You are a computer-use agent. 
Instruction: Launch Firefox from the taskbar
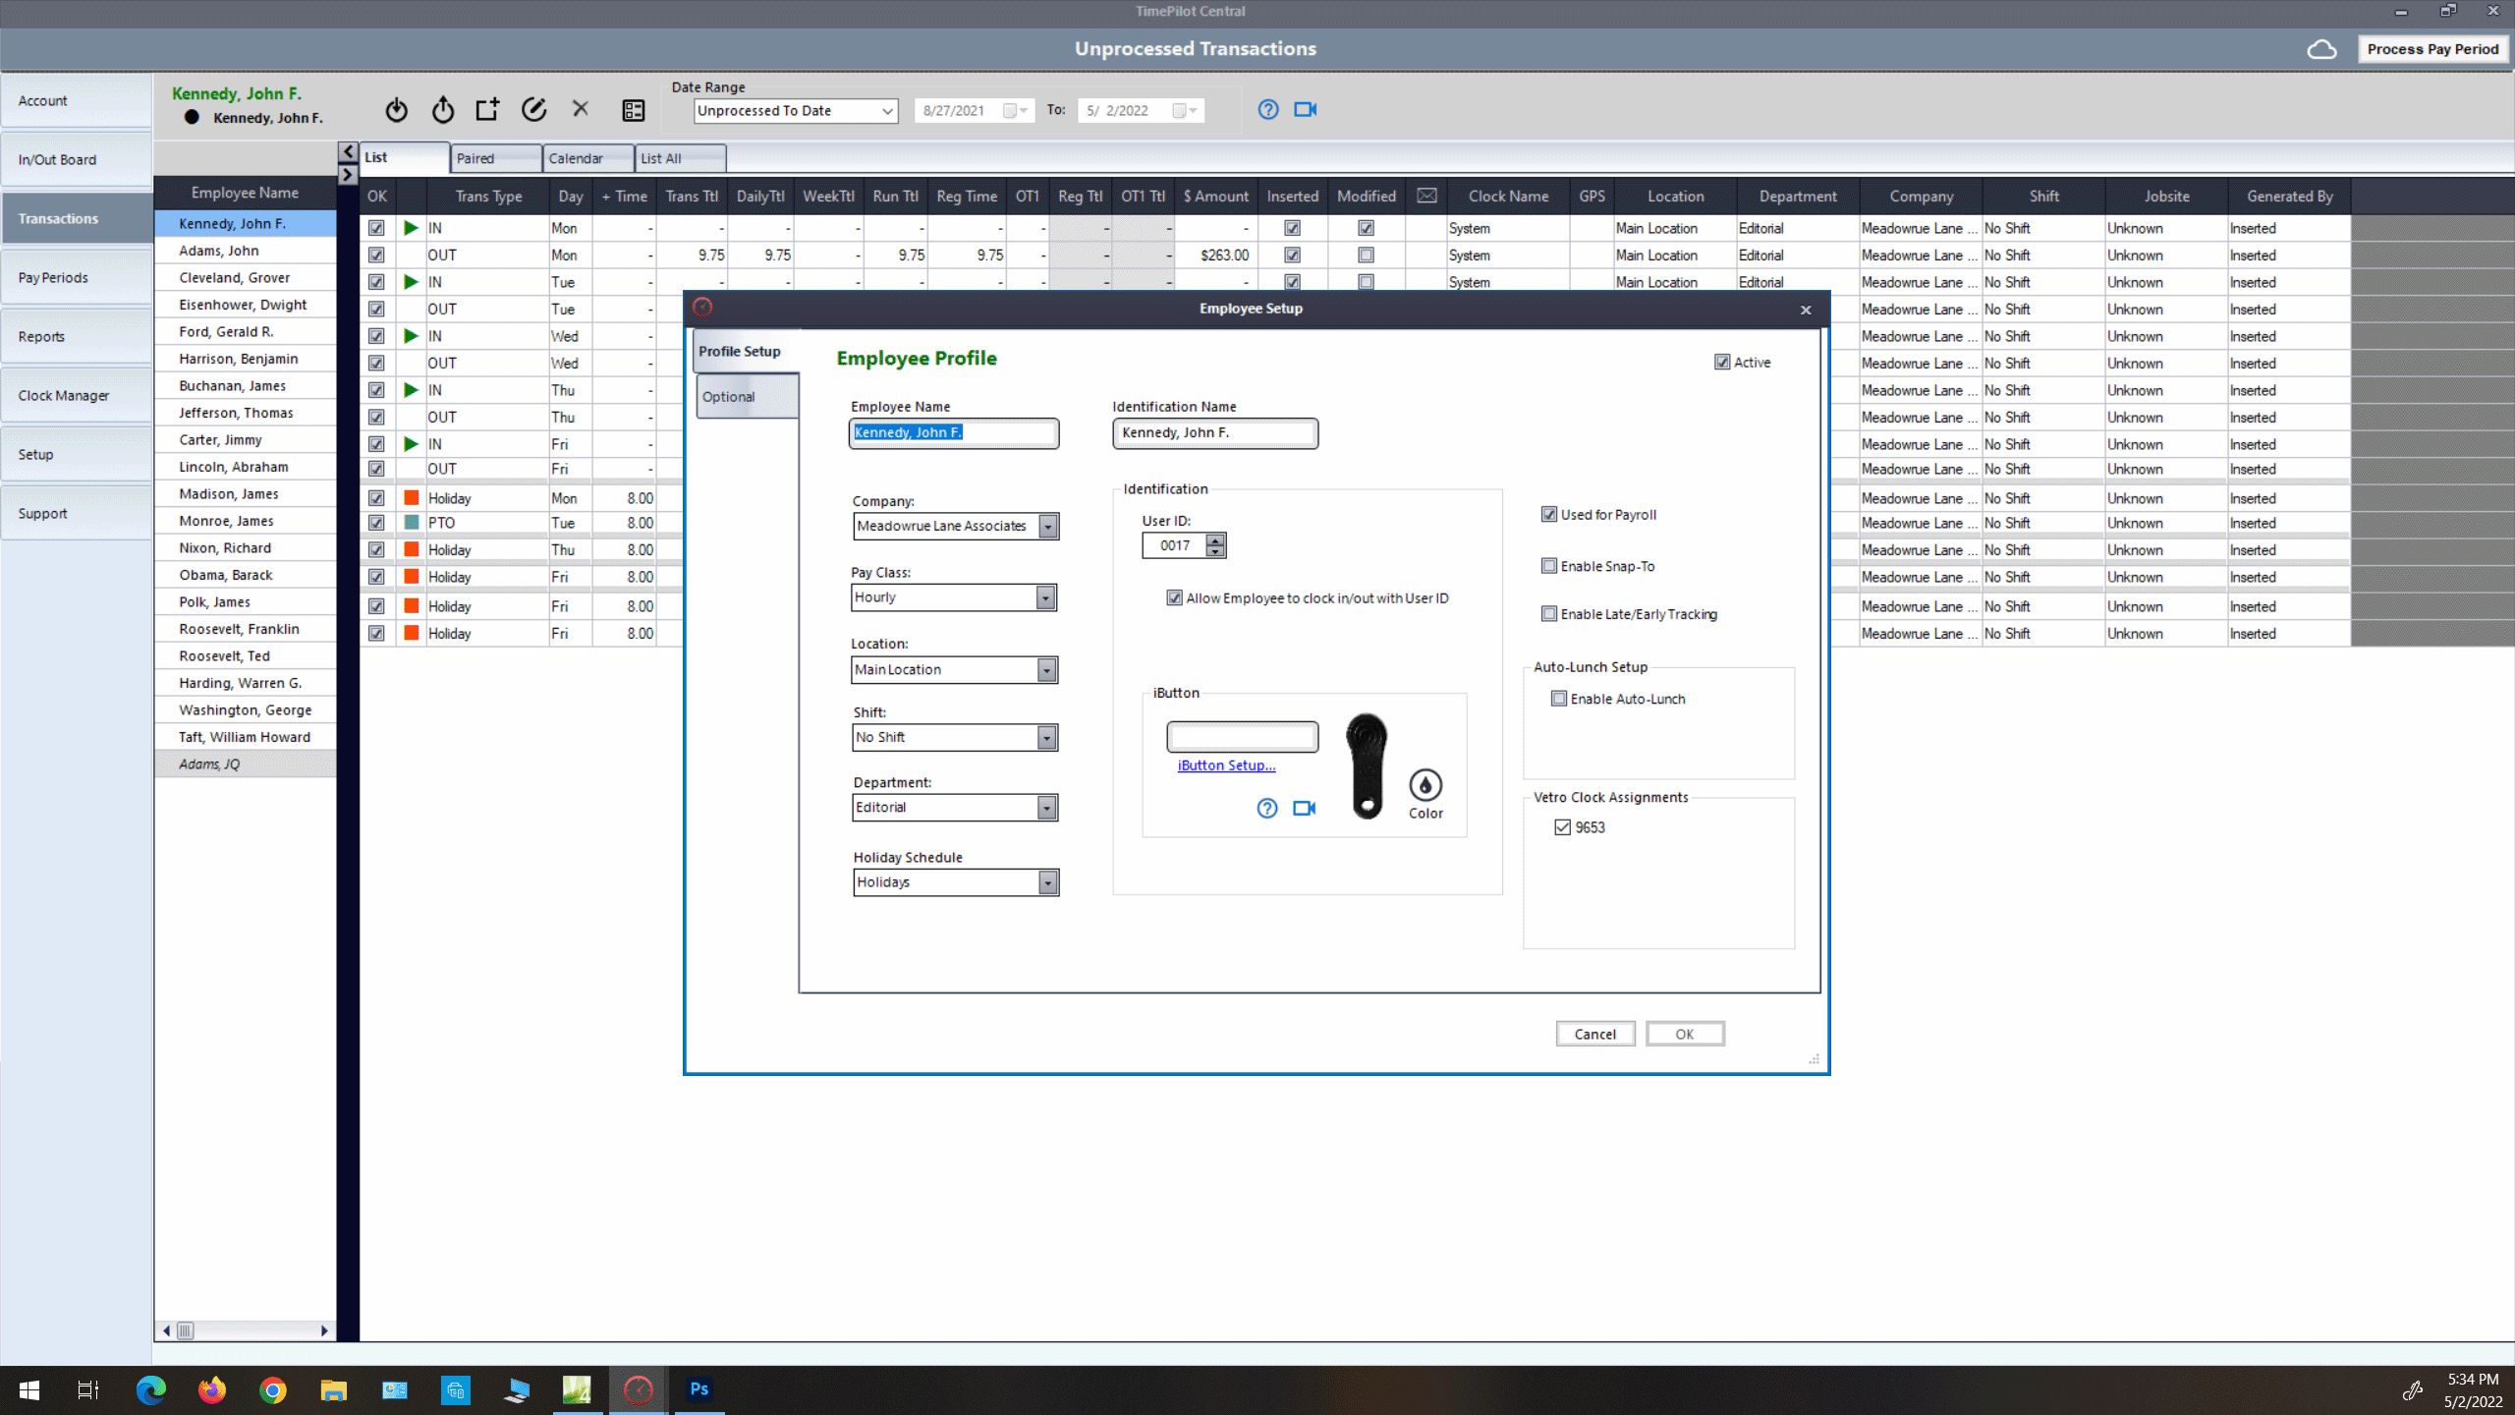[x=211, y=1389]
